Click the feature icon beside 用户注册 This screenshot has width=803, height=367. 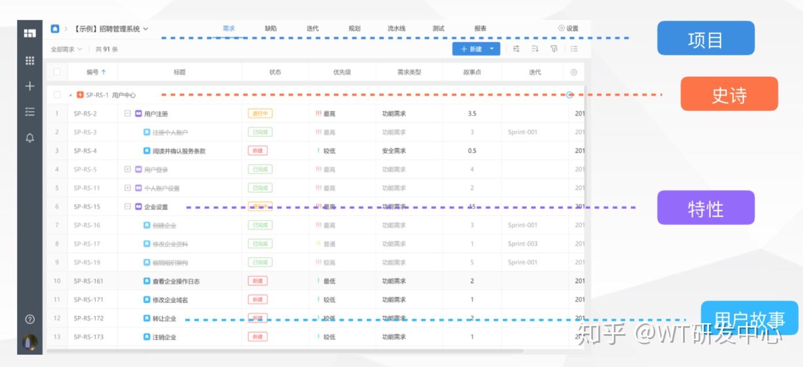[x=138, y=114]
